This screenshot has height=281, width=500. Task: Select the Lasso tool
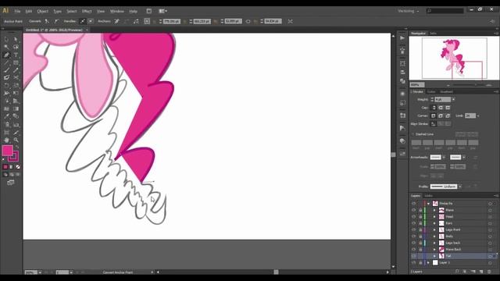[16, 47]
